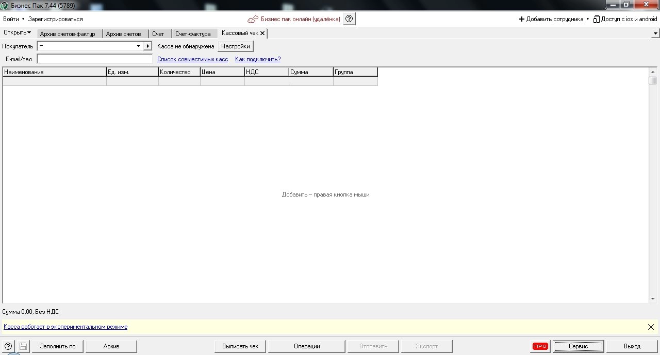Click the Ед. изм. column header
This screenshot has width=660, height=355.
(133, 72)
